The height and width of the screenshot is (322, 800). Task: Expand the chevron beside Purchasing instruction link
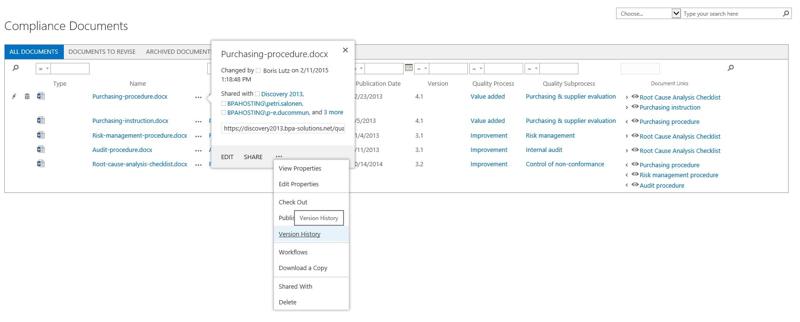627,108
